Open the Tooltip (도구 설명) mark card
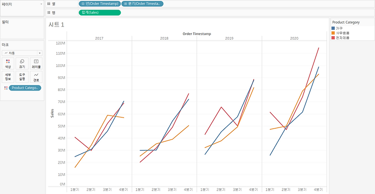The width and height of the screenshot is (375, 194). click(22, 77)
